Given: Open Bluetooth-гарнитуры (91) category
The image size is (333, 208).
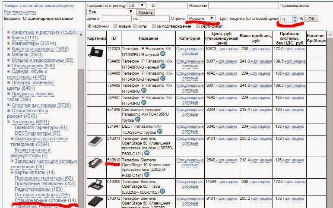Looking at the screenshot, I should click(41, 127).
